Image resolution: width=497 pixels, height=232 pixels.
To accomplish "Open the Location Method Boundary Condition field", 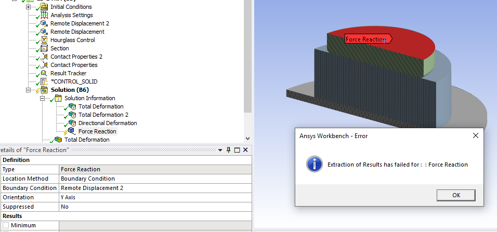I will pos(155,179).
